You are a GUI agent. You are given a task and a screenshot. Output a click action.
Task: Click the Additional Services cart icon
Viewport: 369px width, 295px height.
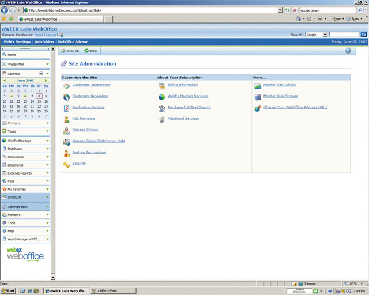tap(162, 120)
